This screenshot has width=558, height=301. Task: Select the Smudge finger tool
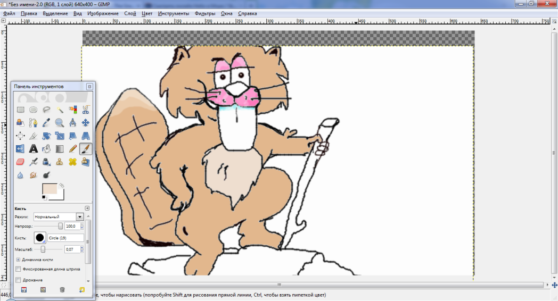pyautogui.click(x=34, y=175)
